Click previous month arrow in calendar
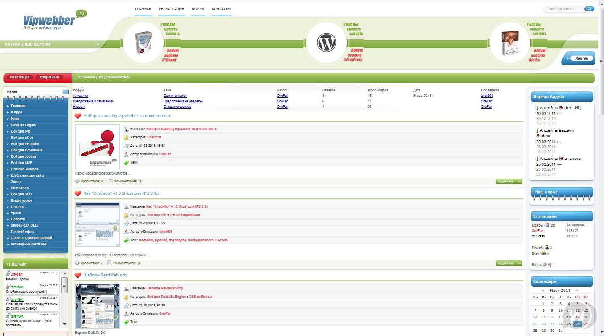This screenshot has height=336, width=604. pyautogui.click(x=543, y=290)
